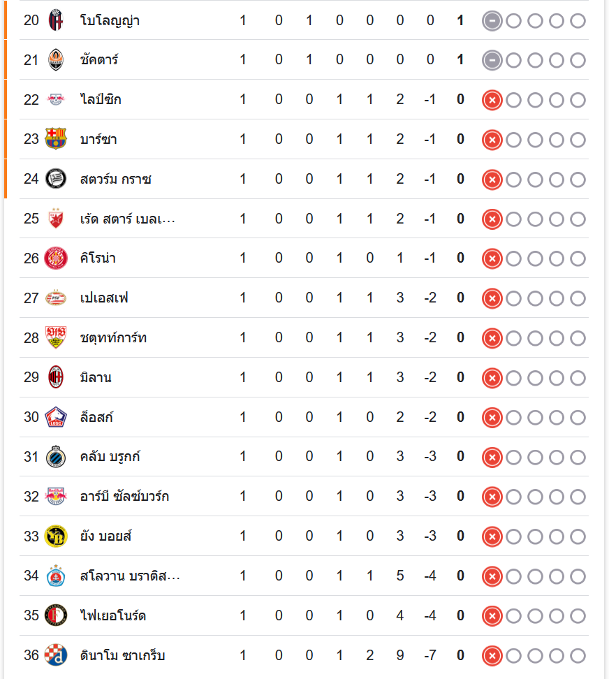Open the Feyenoord club badge

point(56,615)
